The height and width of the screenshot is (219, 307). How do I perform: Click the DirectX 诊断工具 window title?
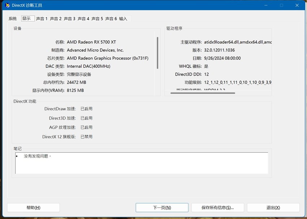coord(27,5)
